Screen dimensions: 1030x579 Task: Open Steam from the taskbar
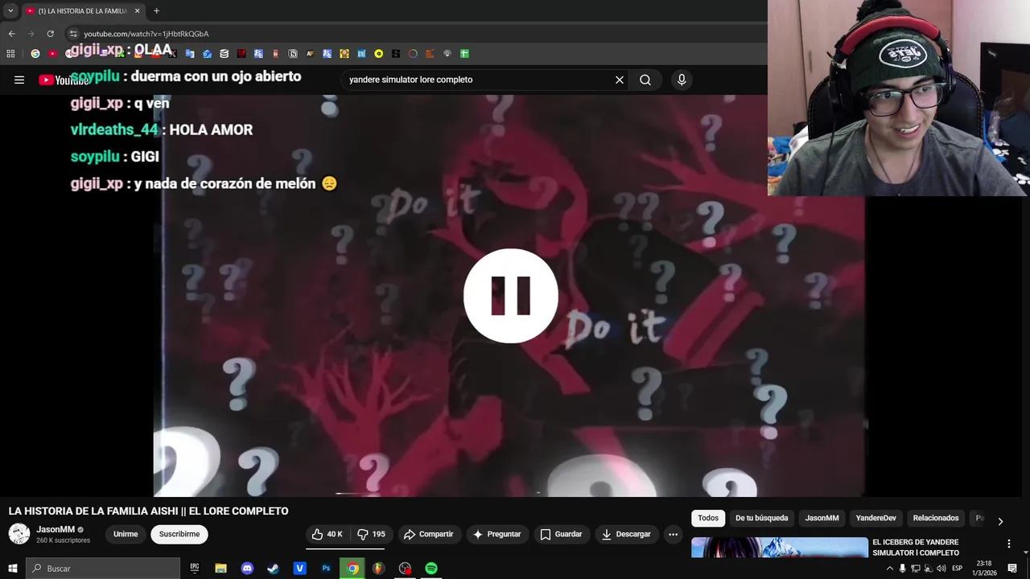point(273,568)
